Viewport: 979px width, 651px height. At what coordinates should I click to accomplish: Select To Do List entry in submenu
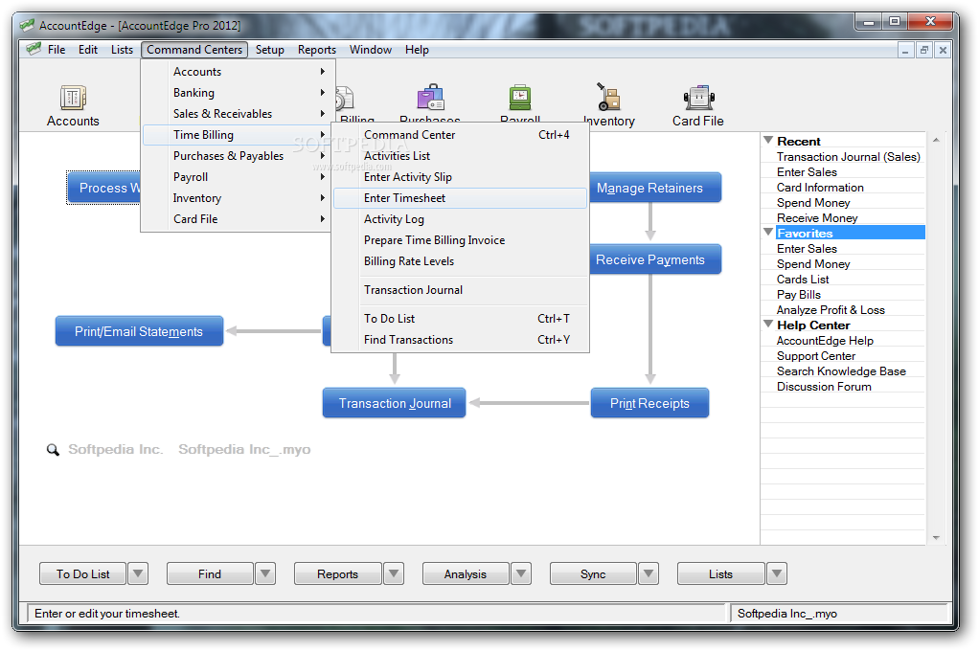[460, 319]
